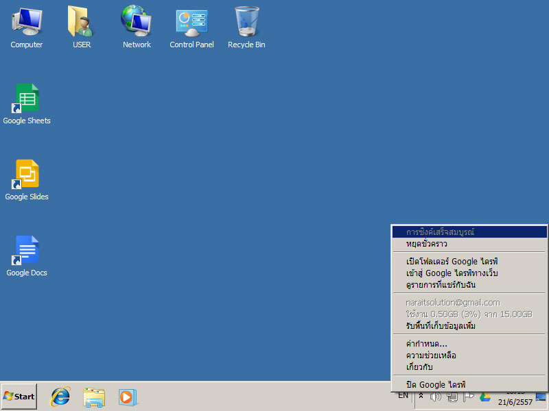Choose ดูรายการที่แชร์กับฉัน menu item
The height and width of the screenshot is (411, 549).
pyautogui.click(x=469, y=285)
